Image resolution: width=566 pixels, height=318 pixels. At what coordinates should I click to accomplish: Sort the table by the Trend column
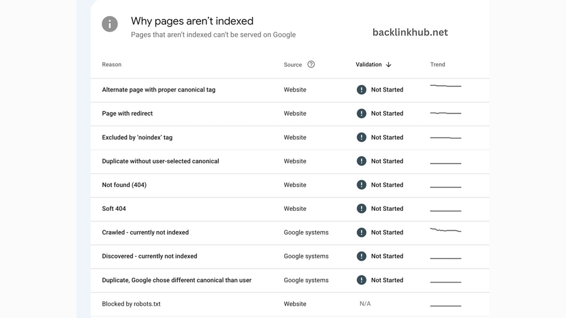tap(437, 64)
